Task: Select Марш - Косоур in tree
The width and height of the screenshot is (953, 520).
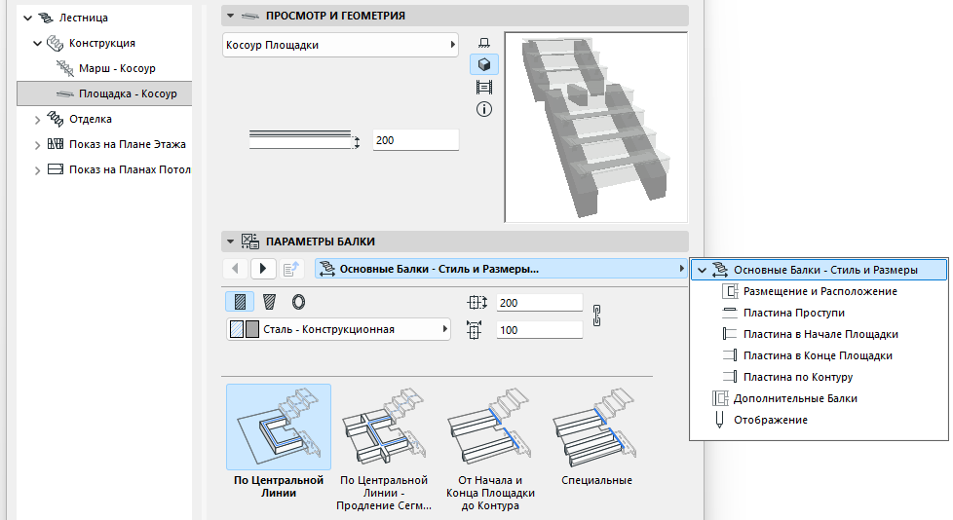Action: [x=117, y=68]
